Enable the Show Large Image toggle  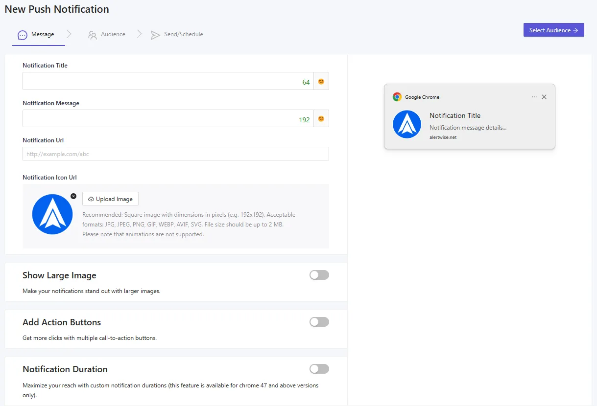(319, 275)
